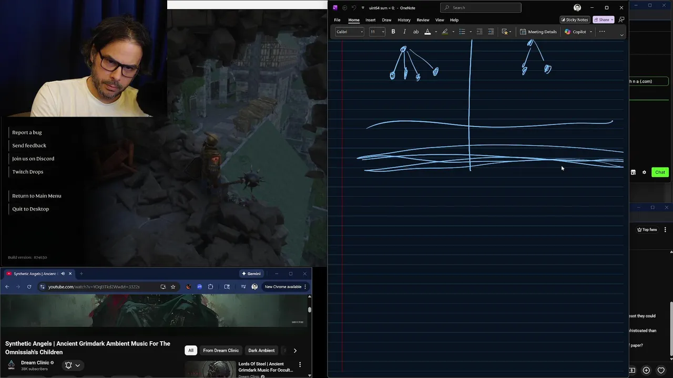
Task: Toggle bold formatting in OneNote
Action: (393, 31)
